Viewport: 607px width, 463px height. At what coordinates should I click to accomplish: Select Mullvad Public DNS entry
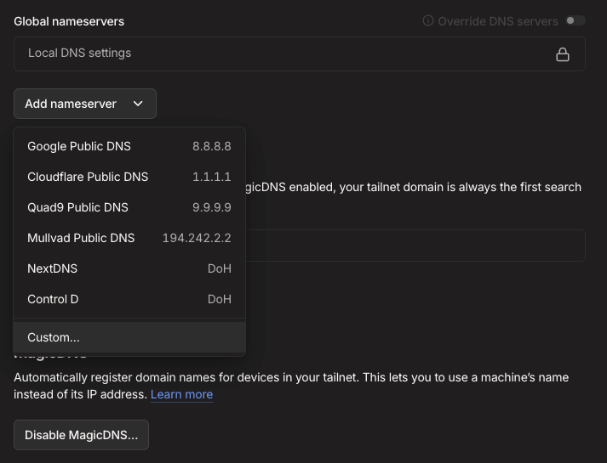click(x=81, y=238)
